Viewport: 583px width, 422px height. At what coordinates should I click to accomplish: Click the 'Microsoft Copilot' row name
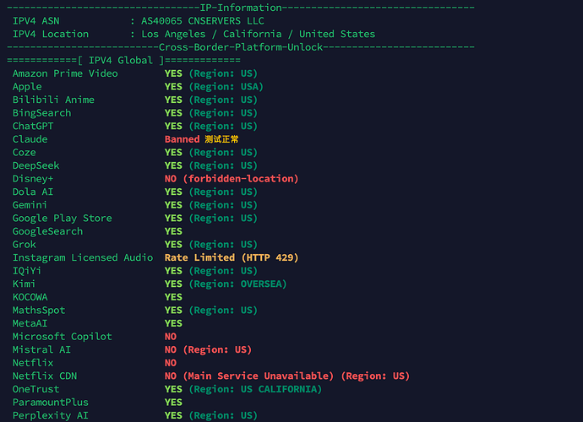tap(62, 337)
